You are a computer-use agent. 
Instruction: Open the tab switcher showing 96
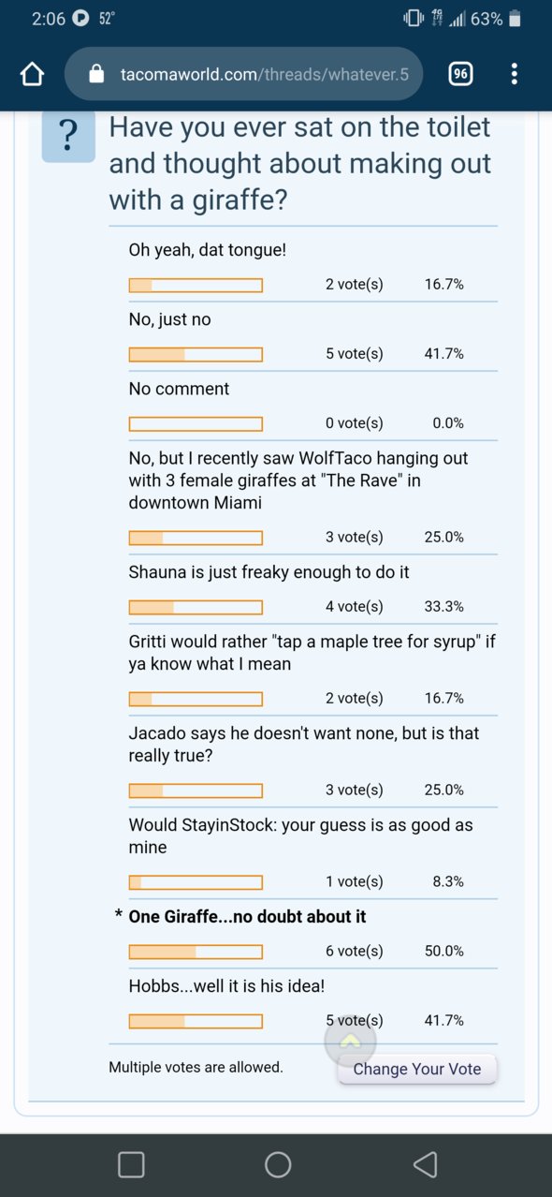pos(460,74)
